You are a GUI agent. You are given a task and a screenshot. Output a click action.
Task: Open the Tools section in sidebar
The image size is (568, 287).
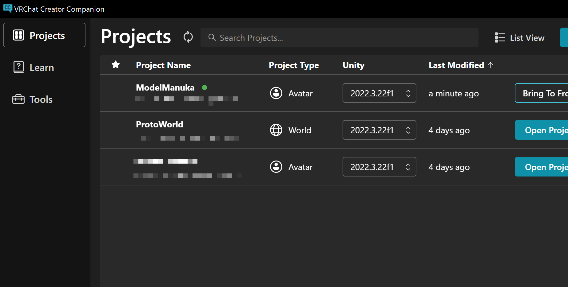tap(33, 99)
